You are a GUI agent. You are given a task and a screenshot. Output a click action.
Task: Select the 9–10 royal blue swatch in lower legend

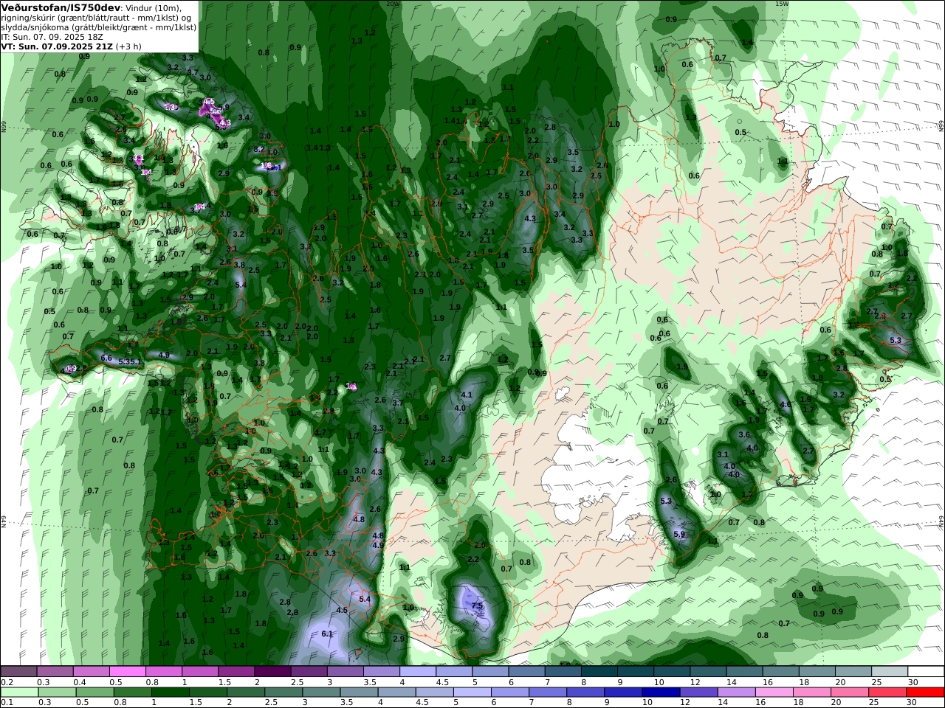(623, 693)
